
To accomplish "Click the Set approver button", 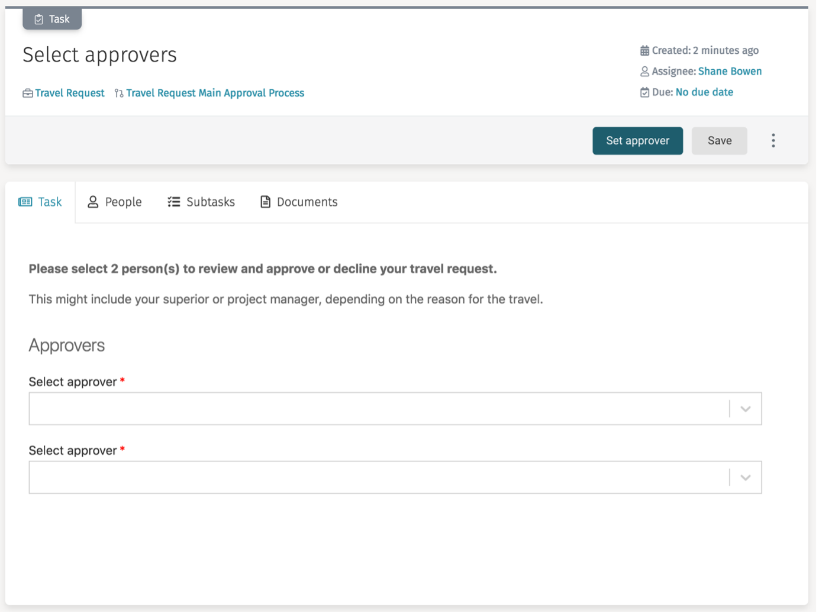I will 637,140.
